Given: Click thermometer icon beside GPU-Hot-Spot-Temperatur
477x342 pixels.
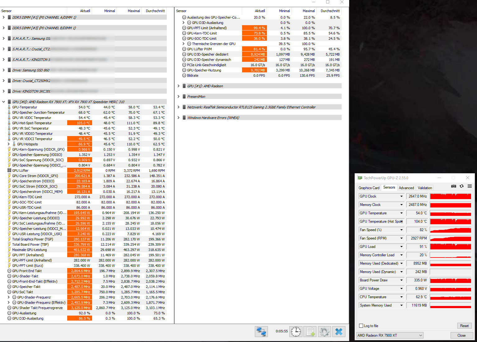Looking at the screenshot, I should [9, 123].
